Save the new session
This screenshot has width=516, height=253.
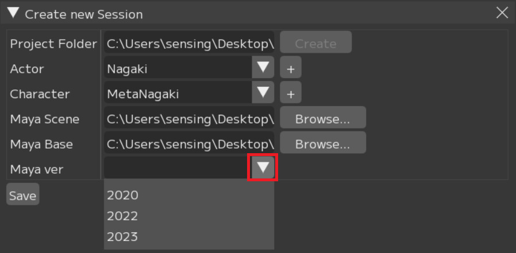point(22,196)
